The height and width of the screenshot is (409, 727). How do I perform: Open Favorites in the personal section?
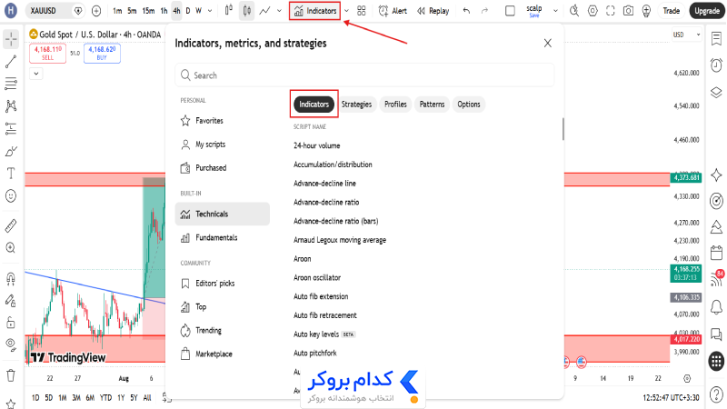click(222, 121)
